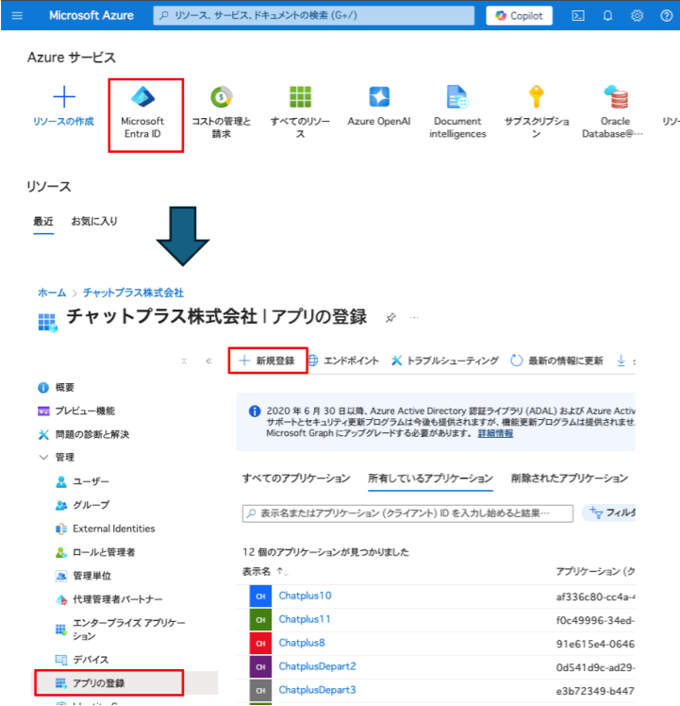Image resolution: width=680 pixels, height=706 pixels.
Task: Focus the application name search field
Action: point(407,513)
